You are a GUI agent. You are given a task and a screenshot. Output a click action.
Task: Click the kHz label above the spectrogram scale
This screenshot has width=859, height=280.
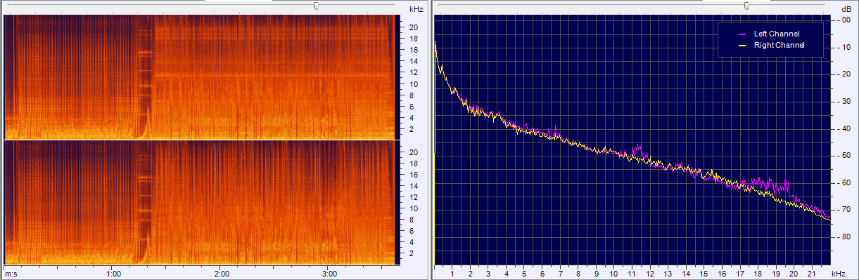tap(416, 10)
